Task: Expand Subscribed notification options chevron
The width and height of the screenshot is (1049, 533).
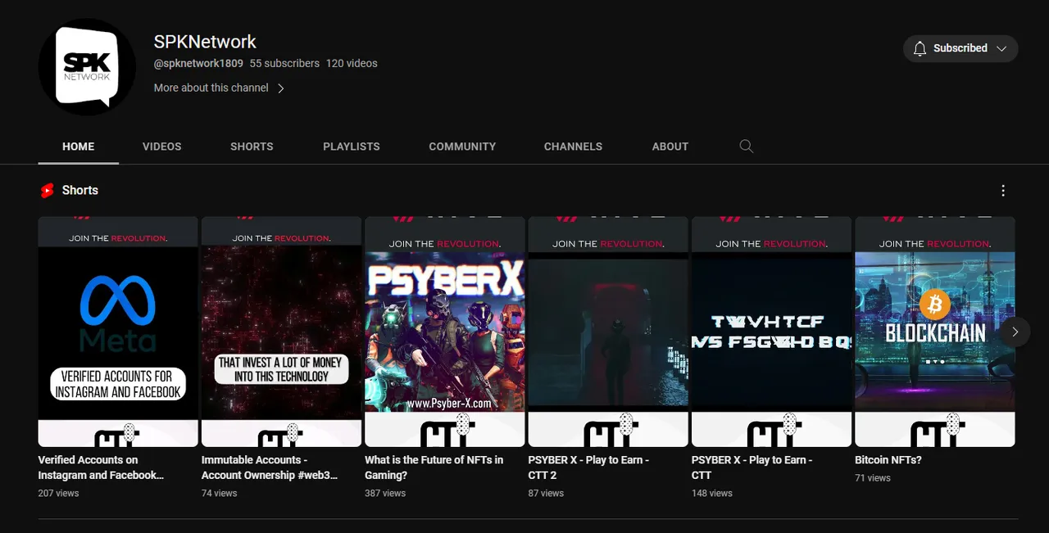Action: point(1001,48)
